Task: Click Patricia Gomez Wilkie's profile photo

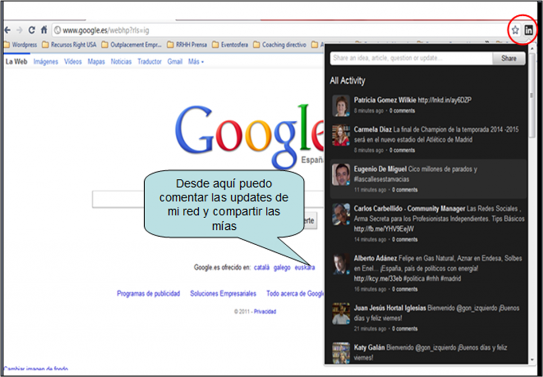Action: 341,105
